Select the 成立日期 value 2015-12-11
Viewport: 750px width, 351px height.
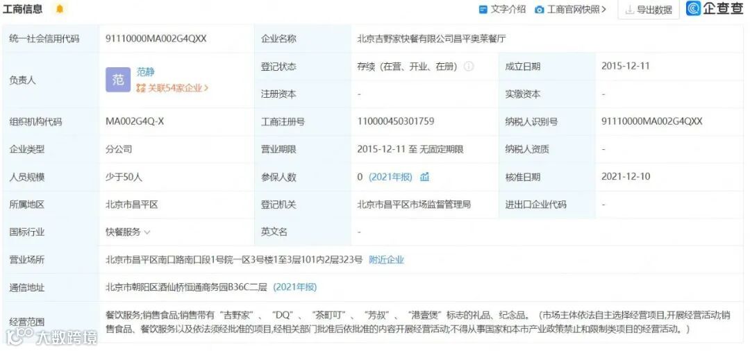tap(626, 66)
